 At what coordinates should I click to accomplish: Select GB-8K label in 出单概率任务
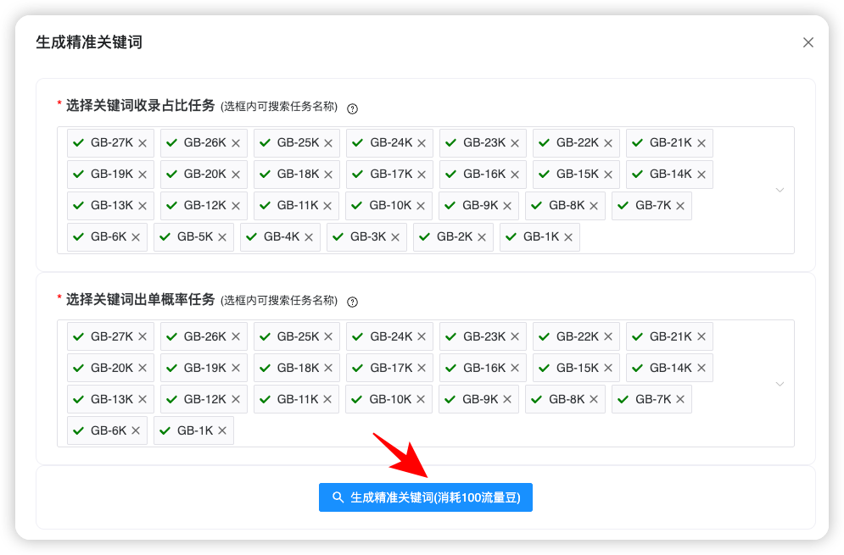click(x=567, y=398)
